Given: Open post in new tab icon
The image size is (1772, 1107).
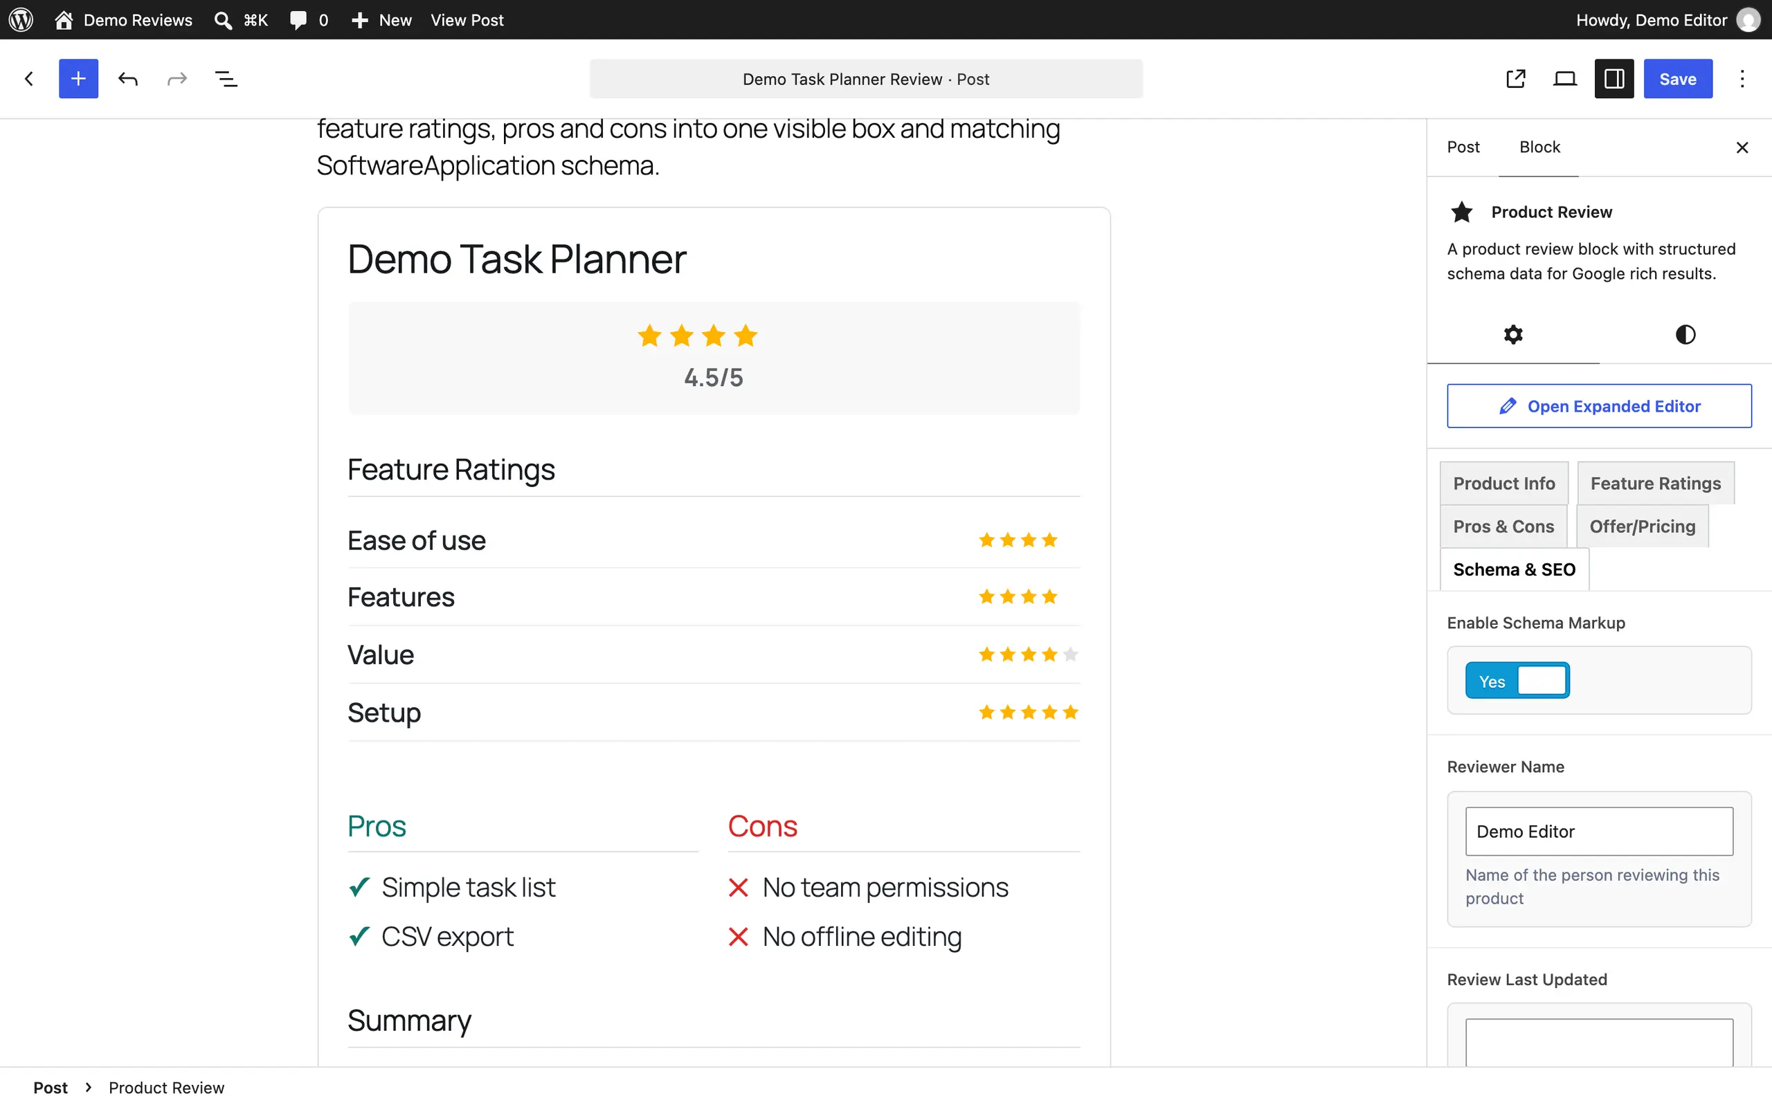Looking at the screenshot, I should 1516,78.
